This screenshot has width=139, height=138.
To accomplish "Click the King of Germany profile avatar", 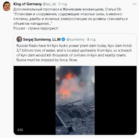I will point(7,6).
